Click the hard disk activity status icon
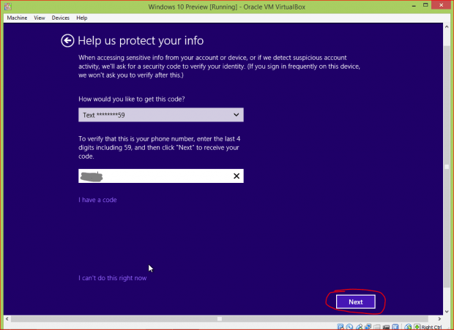454x330 pixels. click(x=340, y=327)
